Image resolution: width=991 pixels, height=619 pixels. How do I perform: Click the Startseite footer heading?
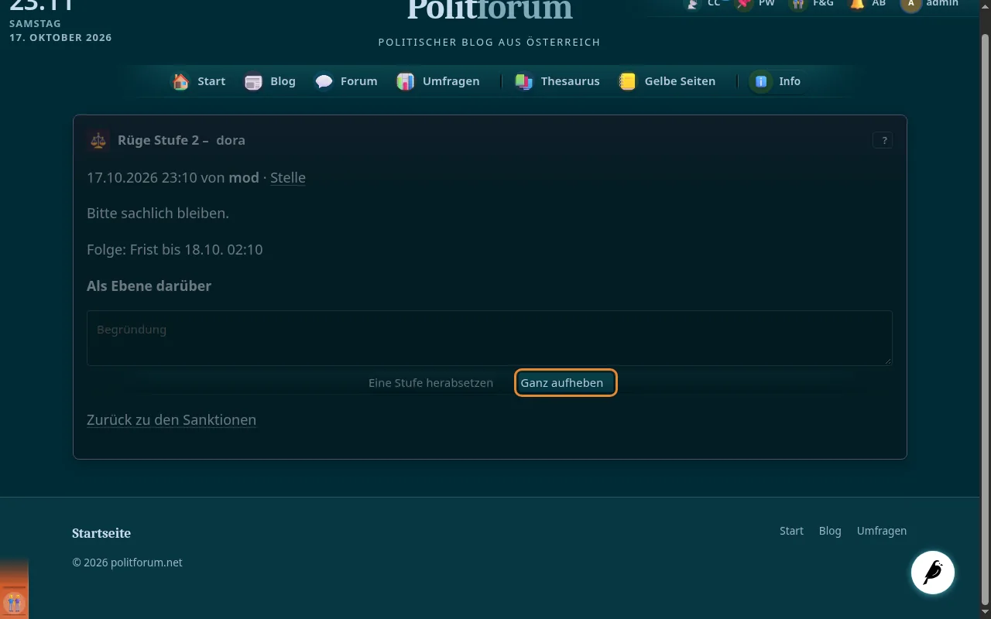click(x=101, y=533)
